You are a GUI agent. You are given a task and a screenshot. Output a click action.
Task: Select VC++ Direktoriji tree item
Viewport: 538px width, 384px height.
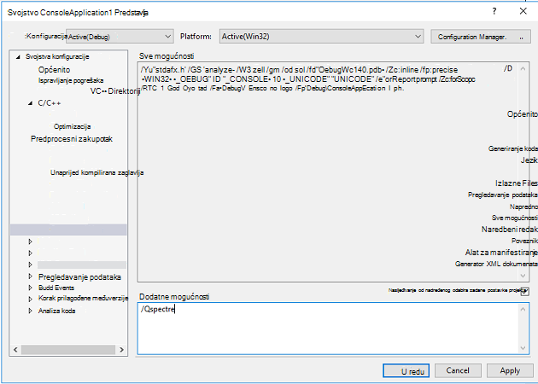click(x=115, y=91)
